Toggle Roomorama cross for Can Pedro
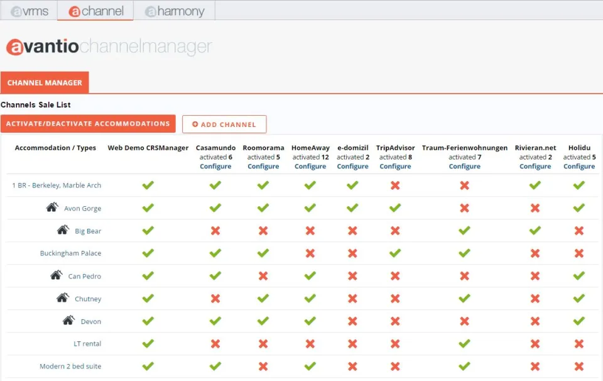This screenshot has height=381, width=603. click(x=263, y=276)
